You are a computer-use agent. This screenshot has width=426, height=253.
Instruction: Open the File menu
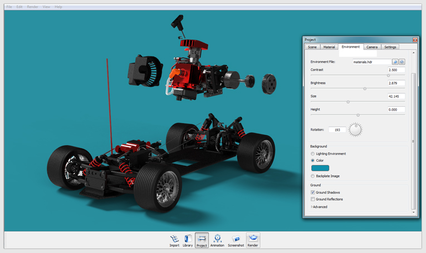pyautogui.click(x=9, y=7)
